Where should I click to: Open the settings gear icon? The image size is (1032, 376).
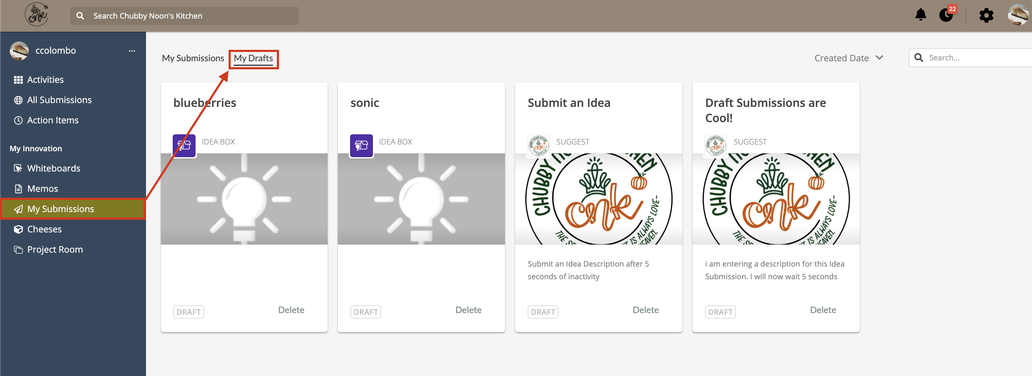pyautogui.click(x=986, y=16)
